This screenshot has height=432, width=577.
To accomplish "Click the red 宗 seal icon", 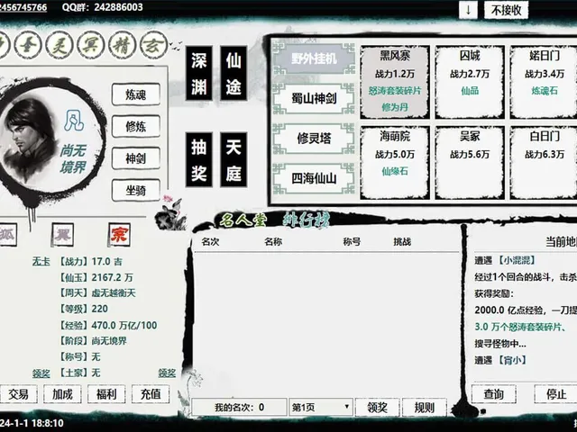I will [x=119, y=234].
